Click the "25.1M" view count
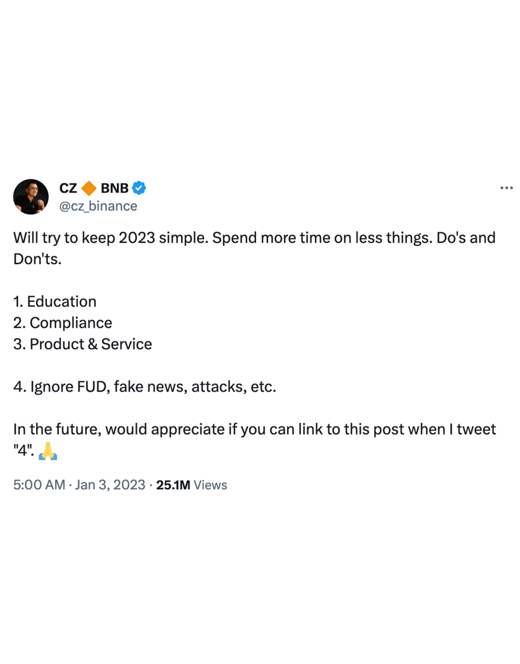Viewport: 520px width, 664px height. point(173,485)
